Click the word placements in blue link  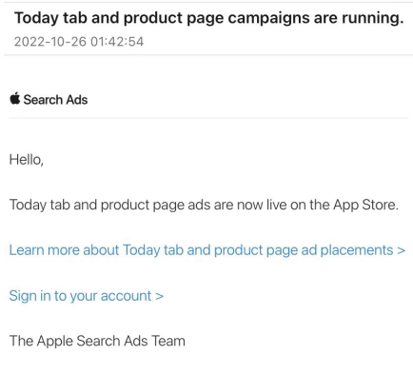357,250
